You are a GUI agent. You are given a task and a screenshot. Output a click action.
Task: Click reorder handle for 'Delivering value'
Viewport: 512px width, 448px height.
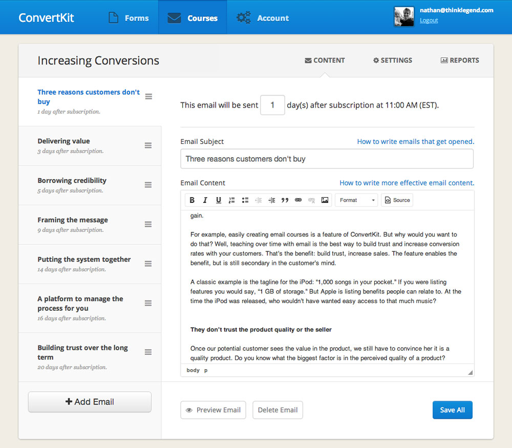(x=148, y=145)
